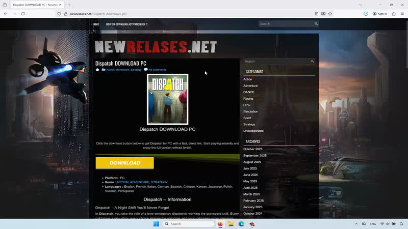Expand the list-all-tabs dropdown arrow
Viewport: 408px width, 229px height.
tap(361, 5)
